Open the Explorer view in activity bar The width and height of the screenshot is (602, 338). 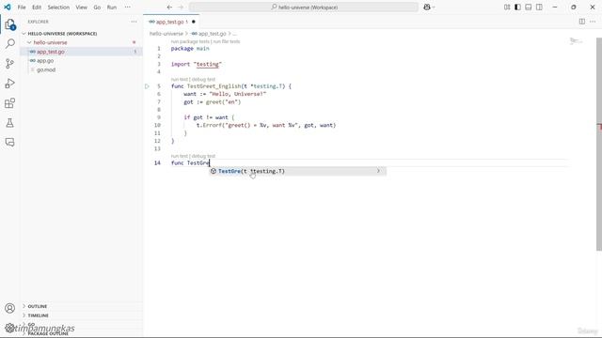pyautogui.click(x=10, y=24)
